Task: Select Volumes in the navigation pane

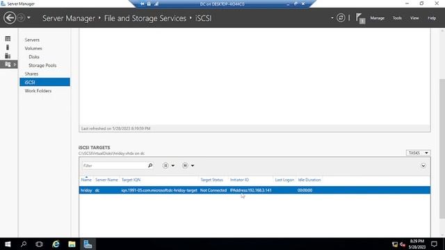Action: (33, 49)
